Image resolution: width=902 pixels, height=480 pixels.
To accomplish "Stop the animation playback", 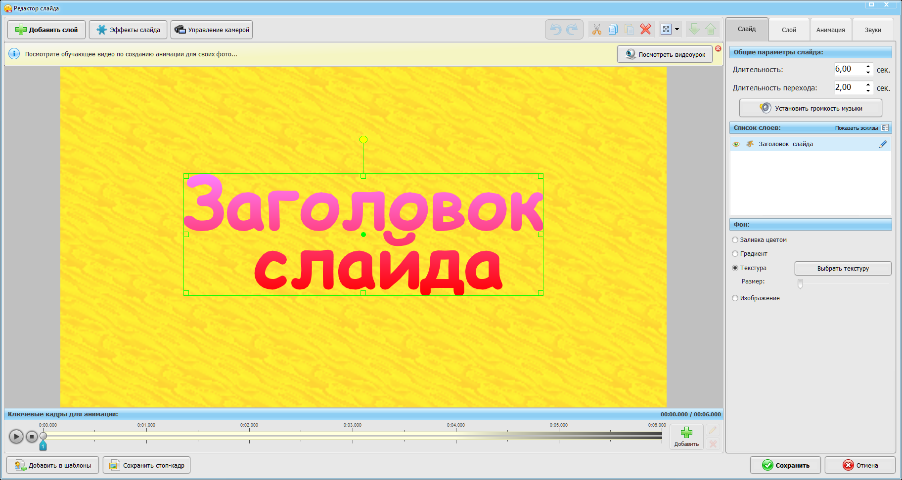I will point(32,437).
